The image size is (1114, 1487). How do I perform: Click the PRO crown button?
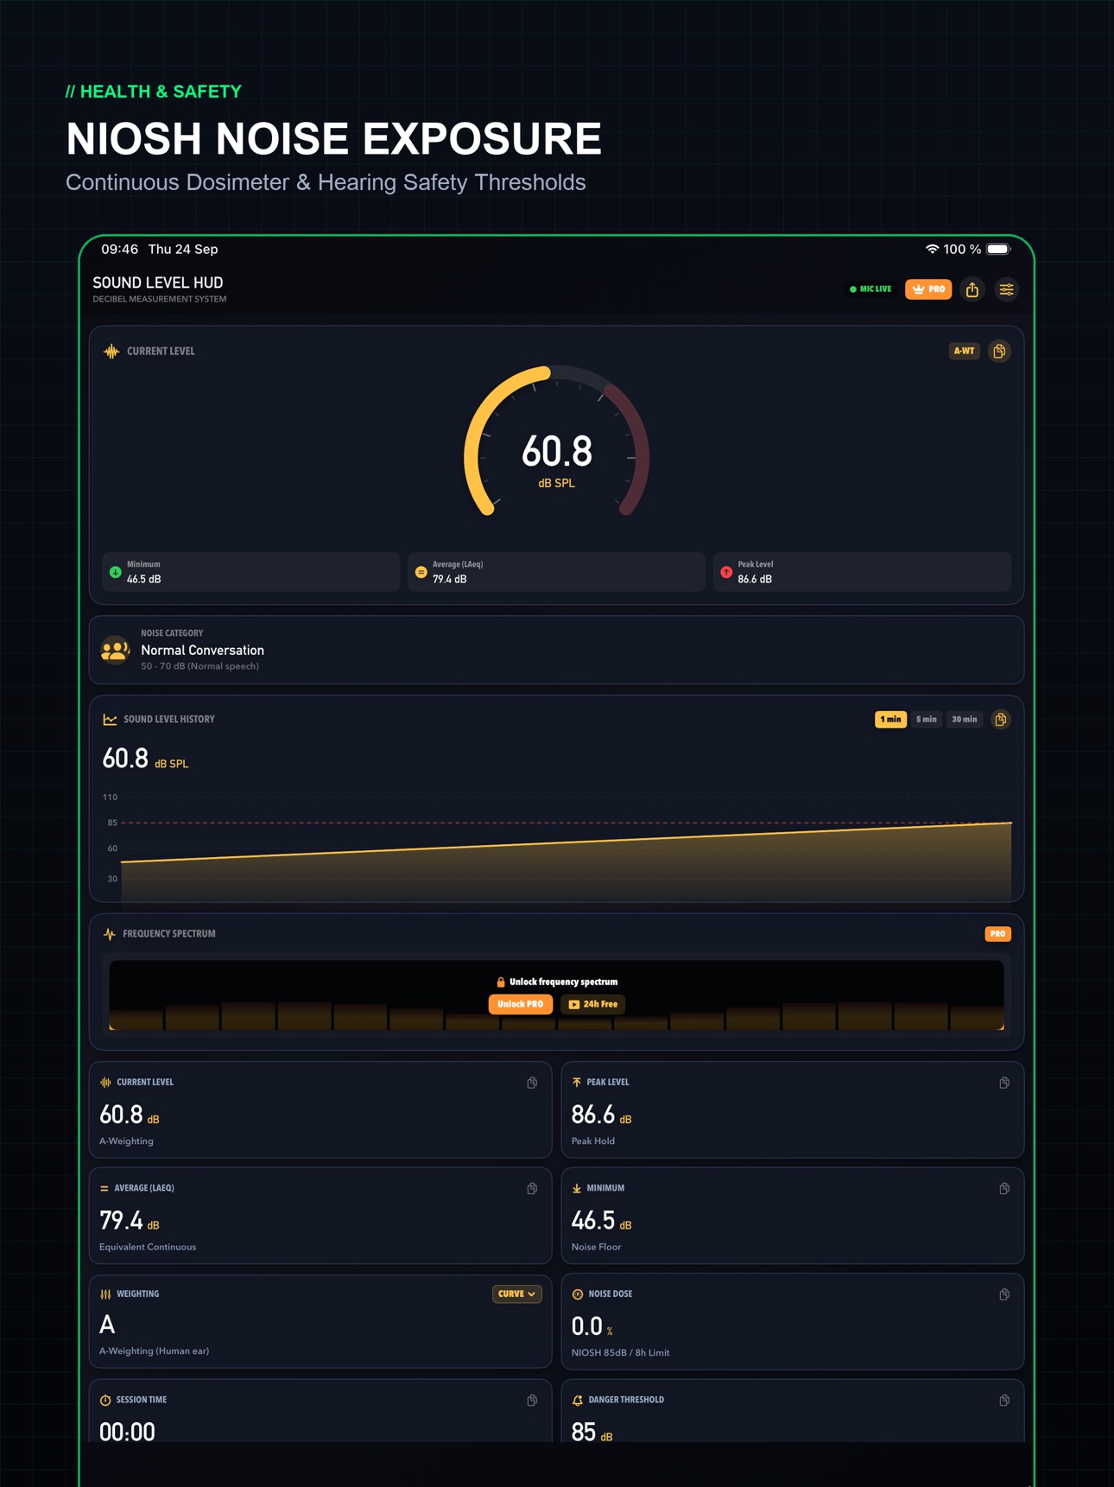click(928, 289)
